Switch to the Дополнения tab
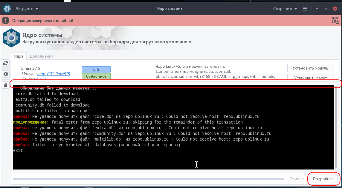Viewport: 342px width, 188px height. tap(42, 56)
